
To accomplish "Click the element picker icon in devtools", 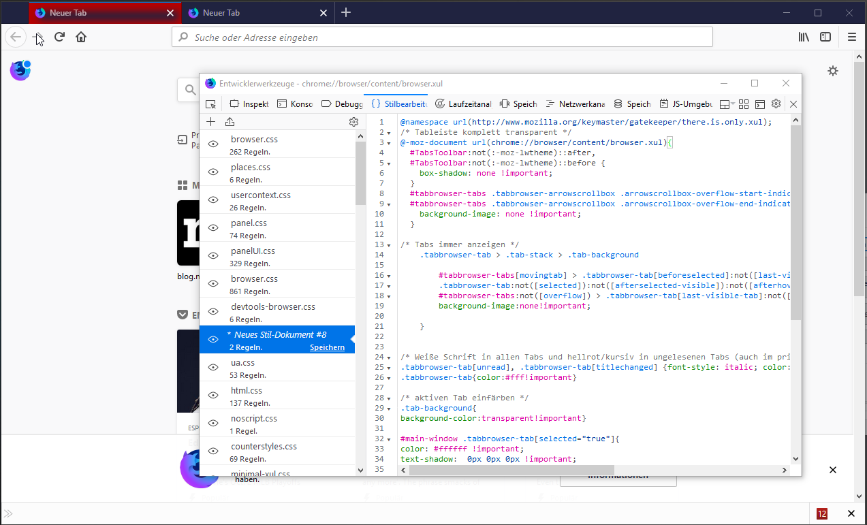I will click(211, 104).
